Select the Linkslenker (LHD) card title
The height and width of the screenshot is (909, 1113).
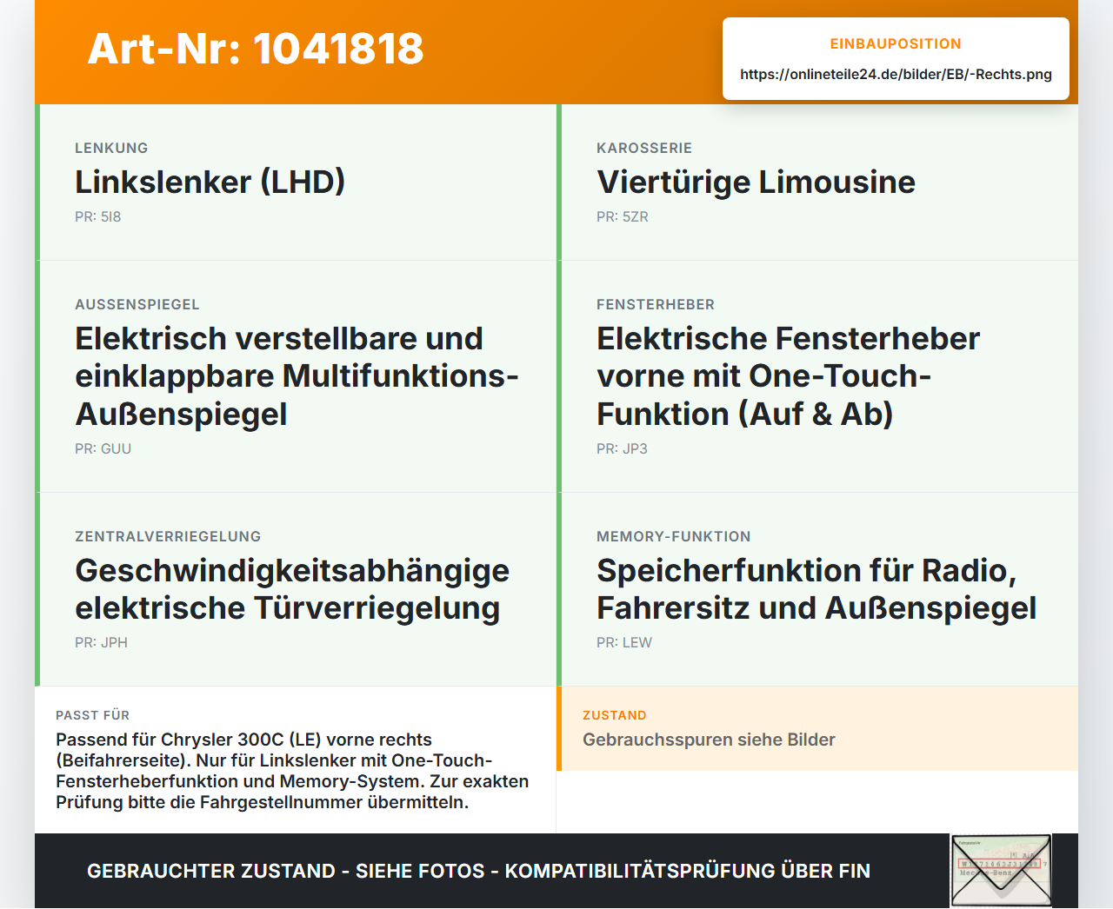[210, 182]
